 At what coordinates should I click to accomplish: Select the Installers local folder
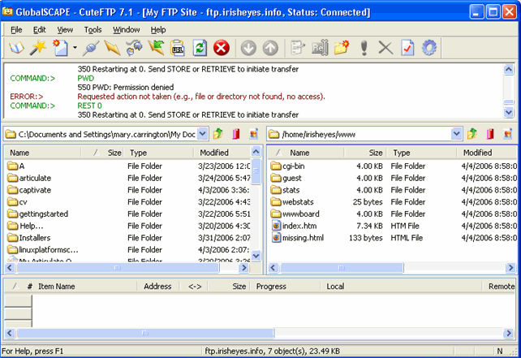29,238
